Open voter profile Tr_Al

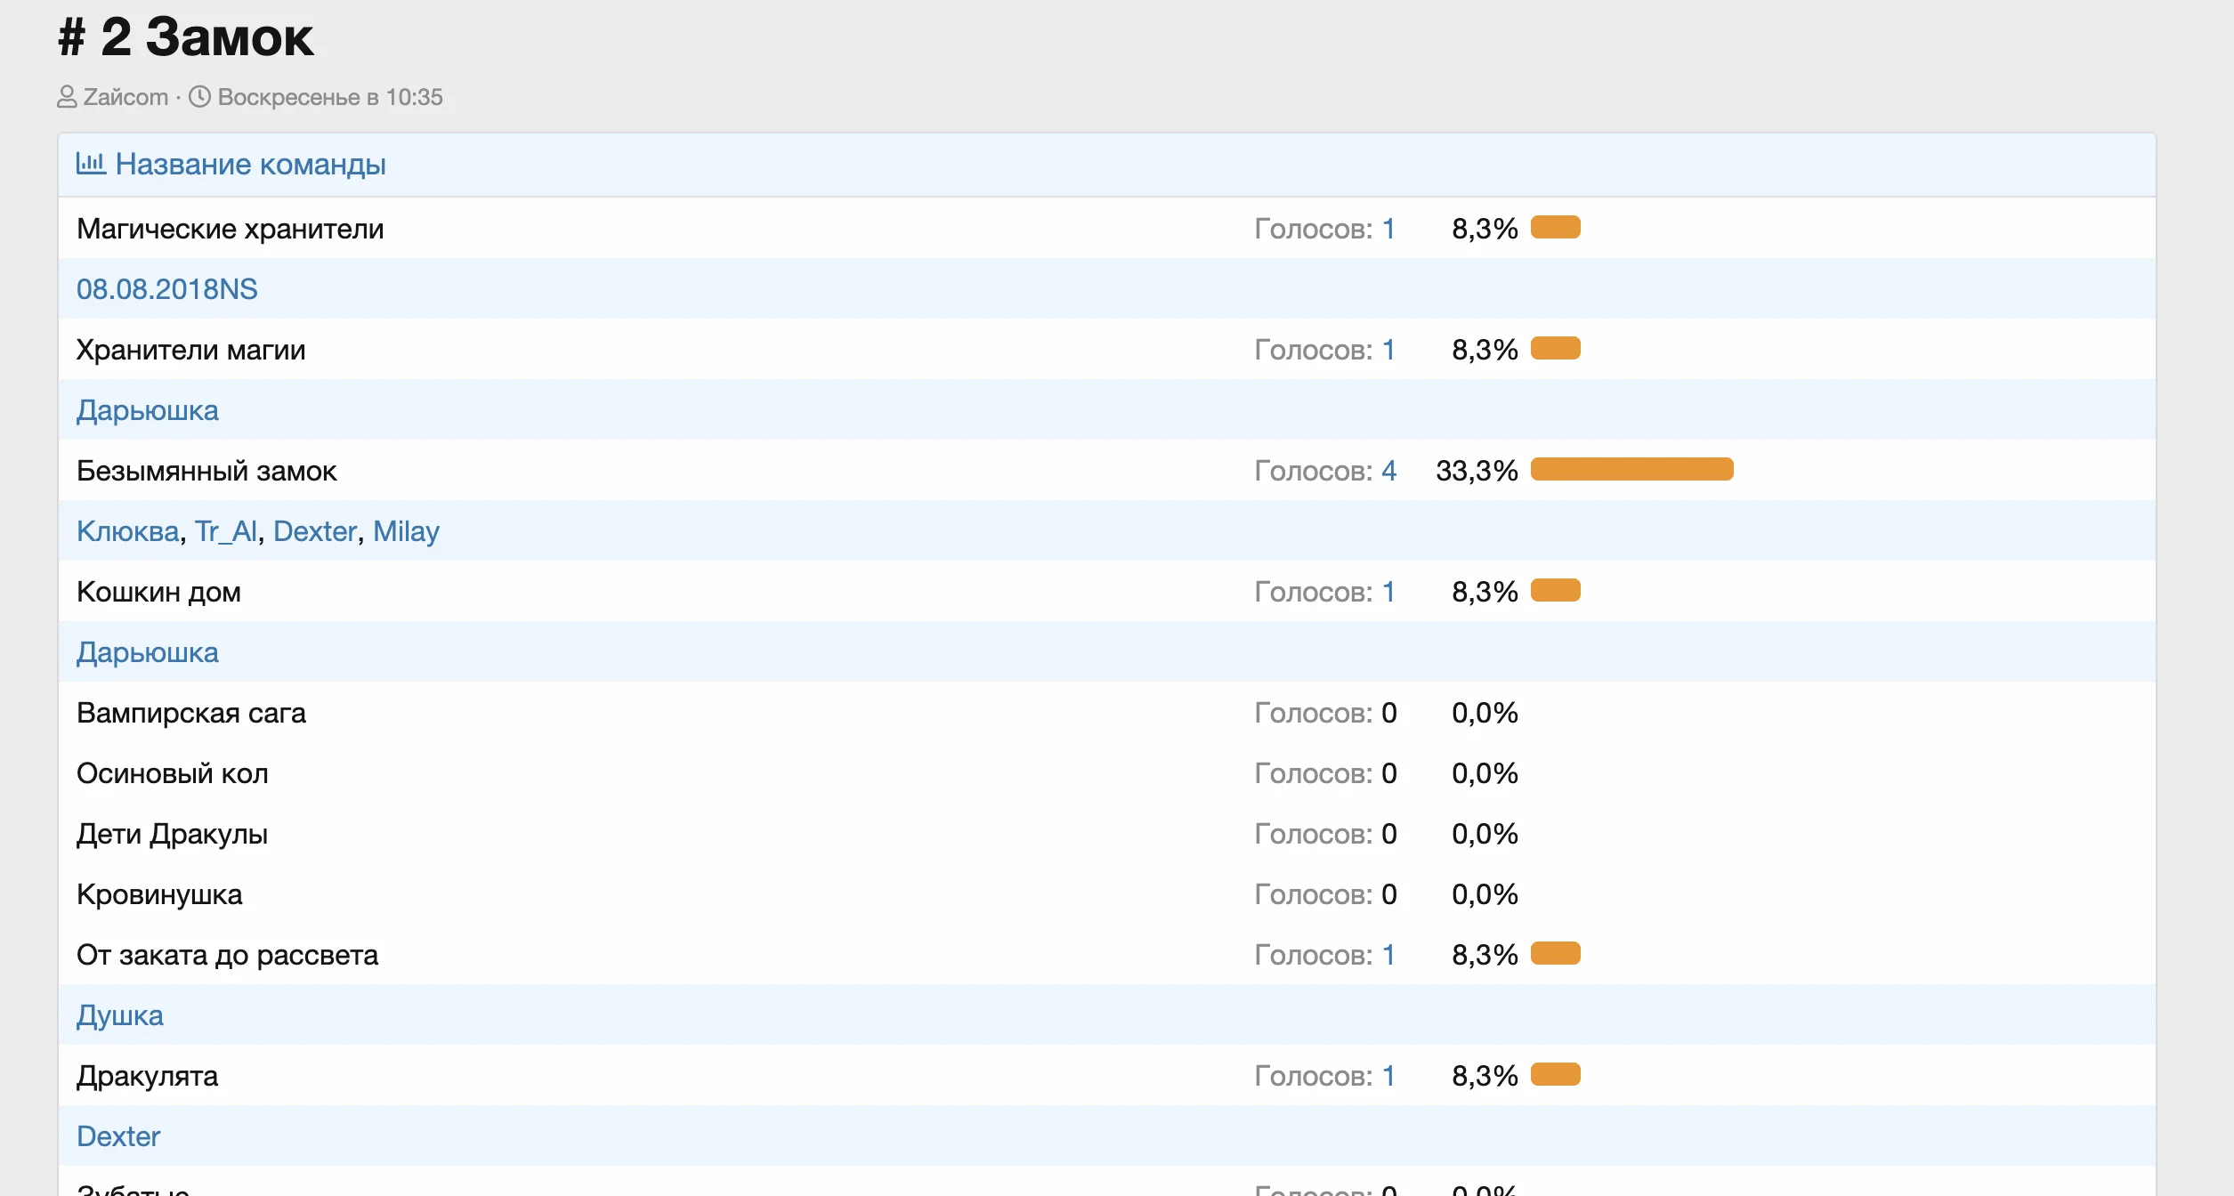pyautogui.click(x=226, y=531)
